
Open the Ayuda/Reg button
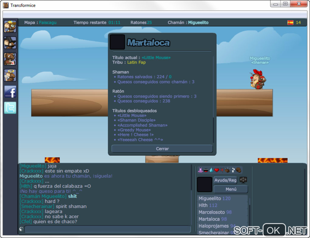[x=226, y=180]
